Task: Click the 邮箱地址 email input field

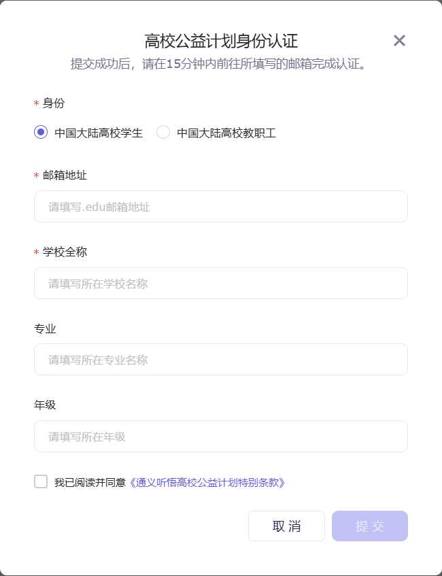Action: 221,206
